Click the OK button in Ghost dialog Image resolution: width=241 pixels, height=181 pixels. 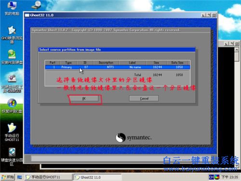tap(84, 98)
